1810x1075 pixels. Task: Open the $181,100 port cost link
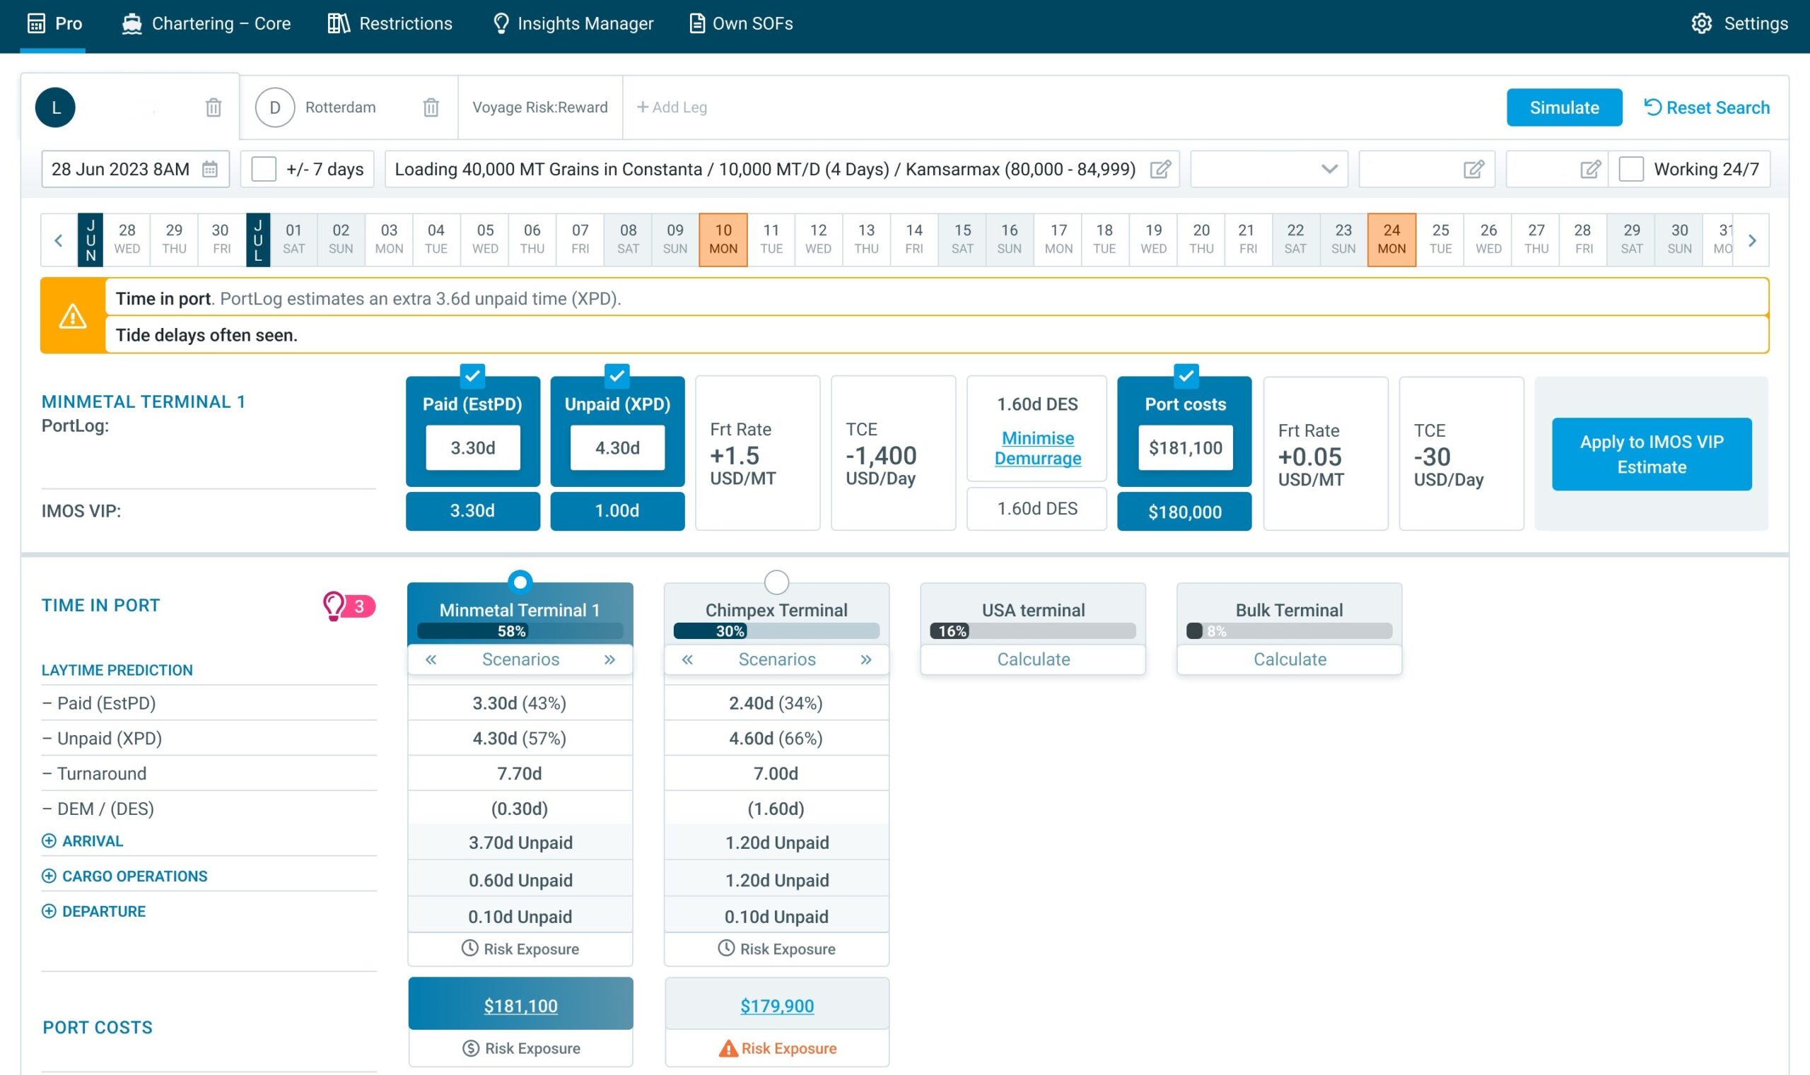(x=520, y=1006)
